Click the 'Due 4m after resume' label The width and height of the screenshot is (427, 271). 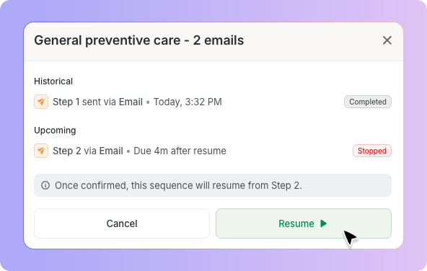pyautogui.click(x=180, y=151)
